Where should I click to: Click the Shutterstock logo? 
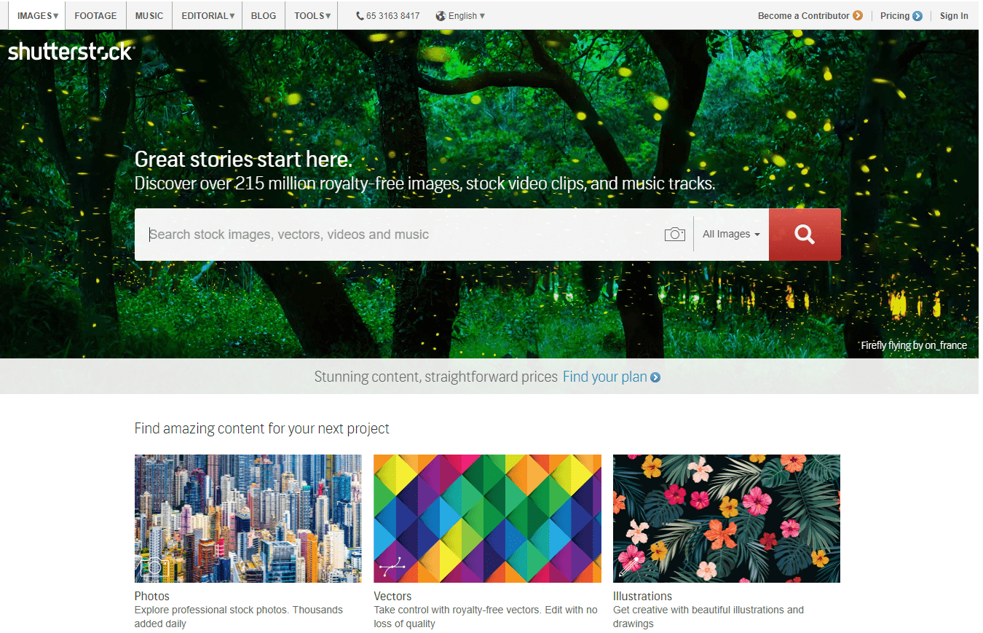click(x=71, y=52)
